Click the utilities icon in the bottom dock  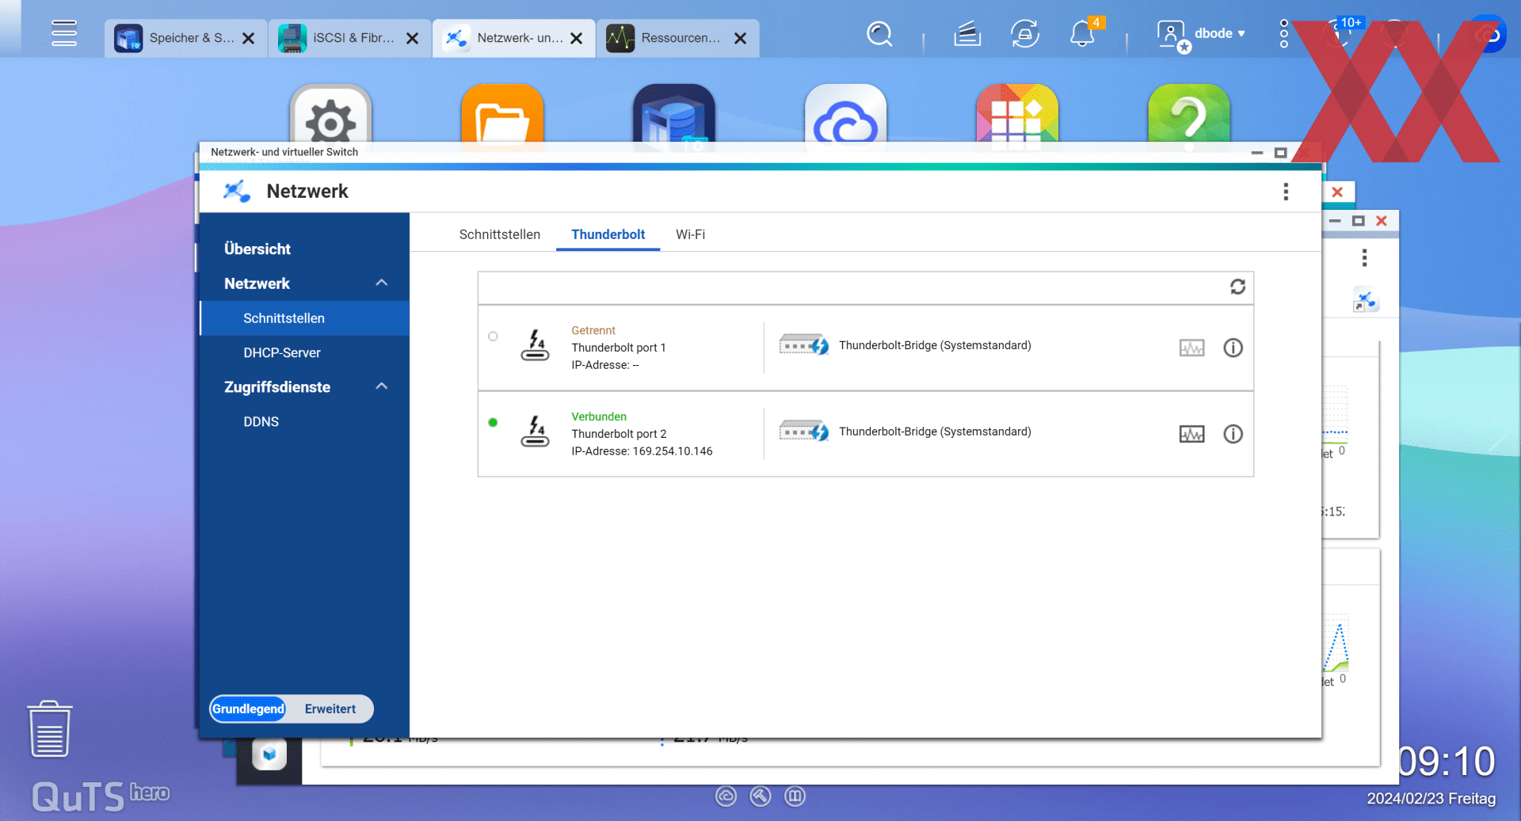tap(760, 796)
